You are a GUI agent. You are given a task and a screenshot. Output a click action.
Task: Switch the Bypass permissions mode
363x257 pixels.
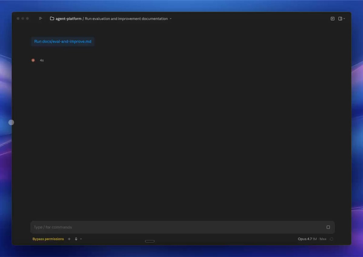[48, 239]
